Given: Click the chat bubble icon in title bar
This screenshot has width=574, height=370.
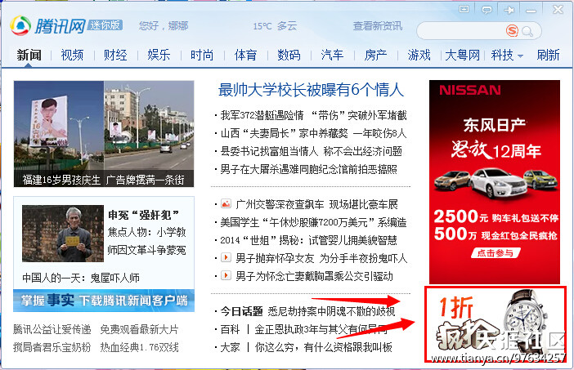Looking at the screenshot, I should (487, 10).
